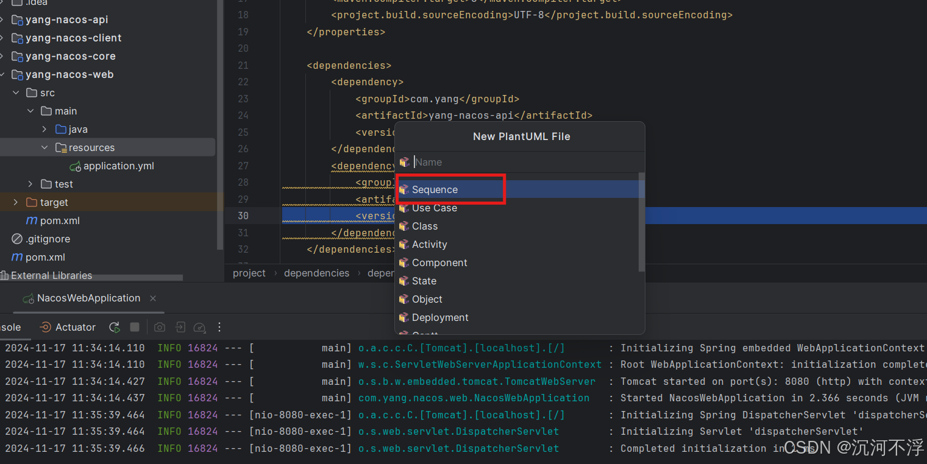Image resolution: width=927 pixels, height=464 pixels.
Task: Type in the PlantUML Name field
Action: 524,162
